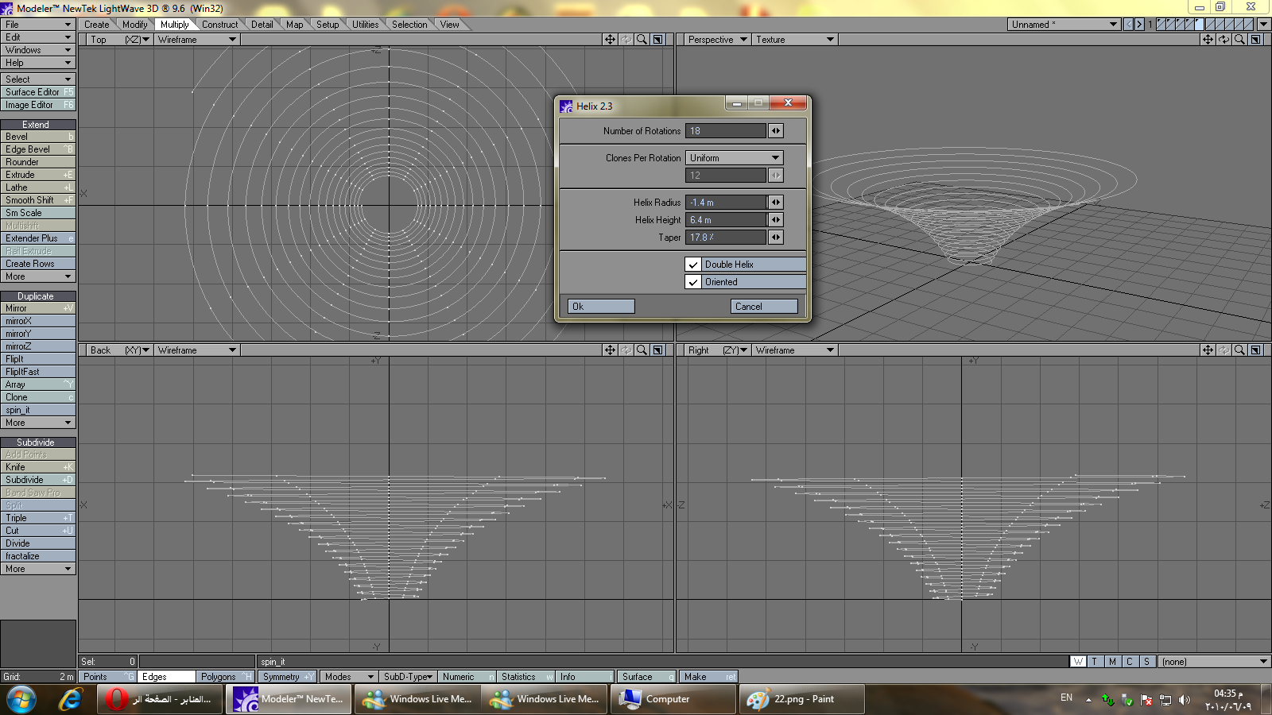Toggle the S (selection) map mode button

tap(1146, 661)
